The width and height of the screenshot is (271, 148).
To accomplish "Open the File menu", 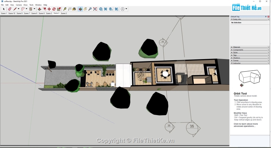I will 2,5.
